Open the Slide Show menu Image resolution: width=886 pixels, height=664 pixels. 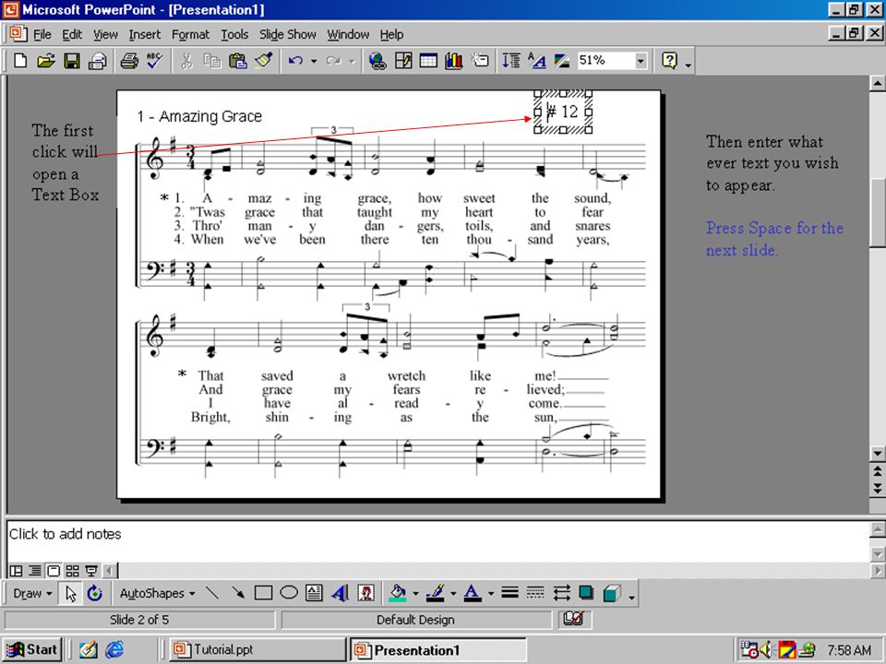click(x=288, y=34)
